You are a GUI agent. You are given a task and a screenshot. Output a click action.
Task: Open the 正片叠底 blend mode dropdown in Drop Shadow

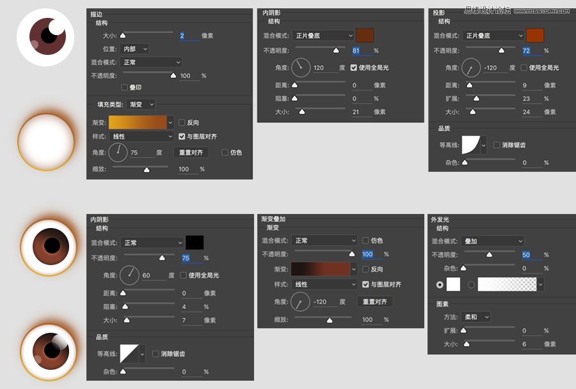[493, 36]
